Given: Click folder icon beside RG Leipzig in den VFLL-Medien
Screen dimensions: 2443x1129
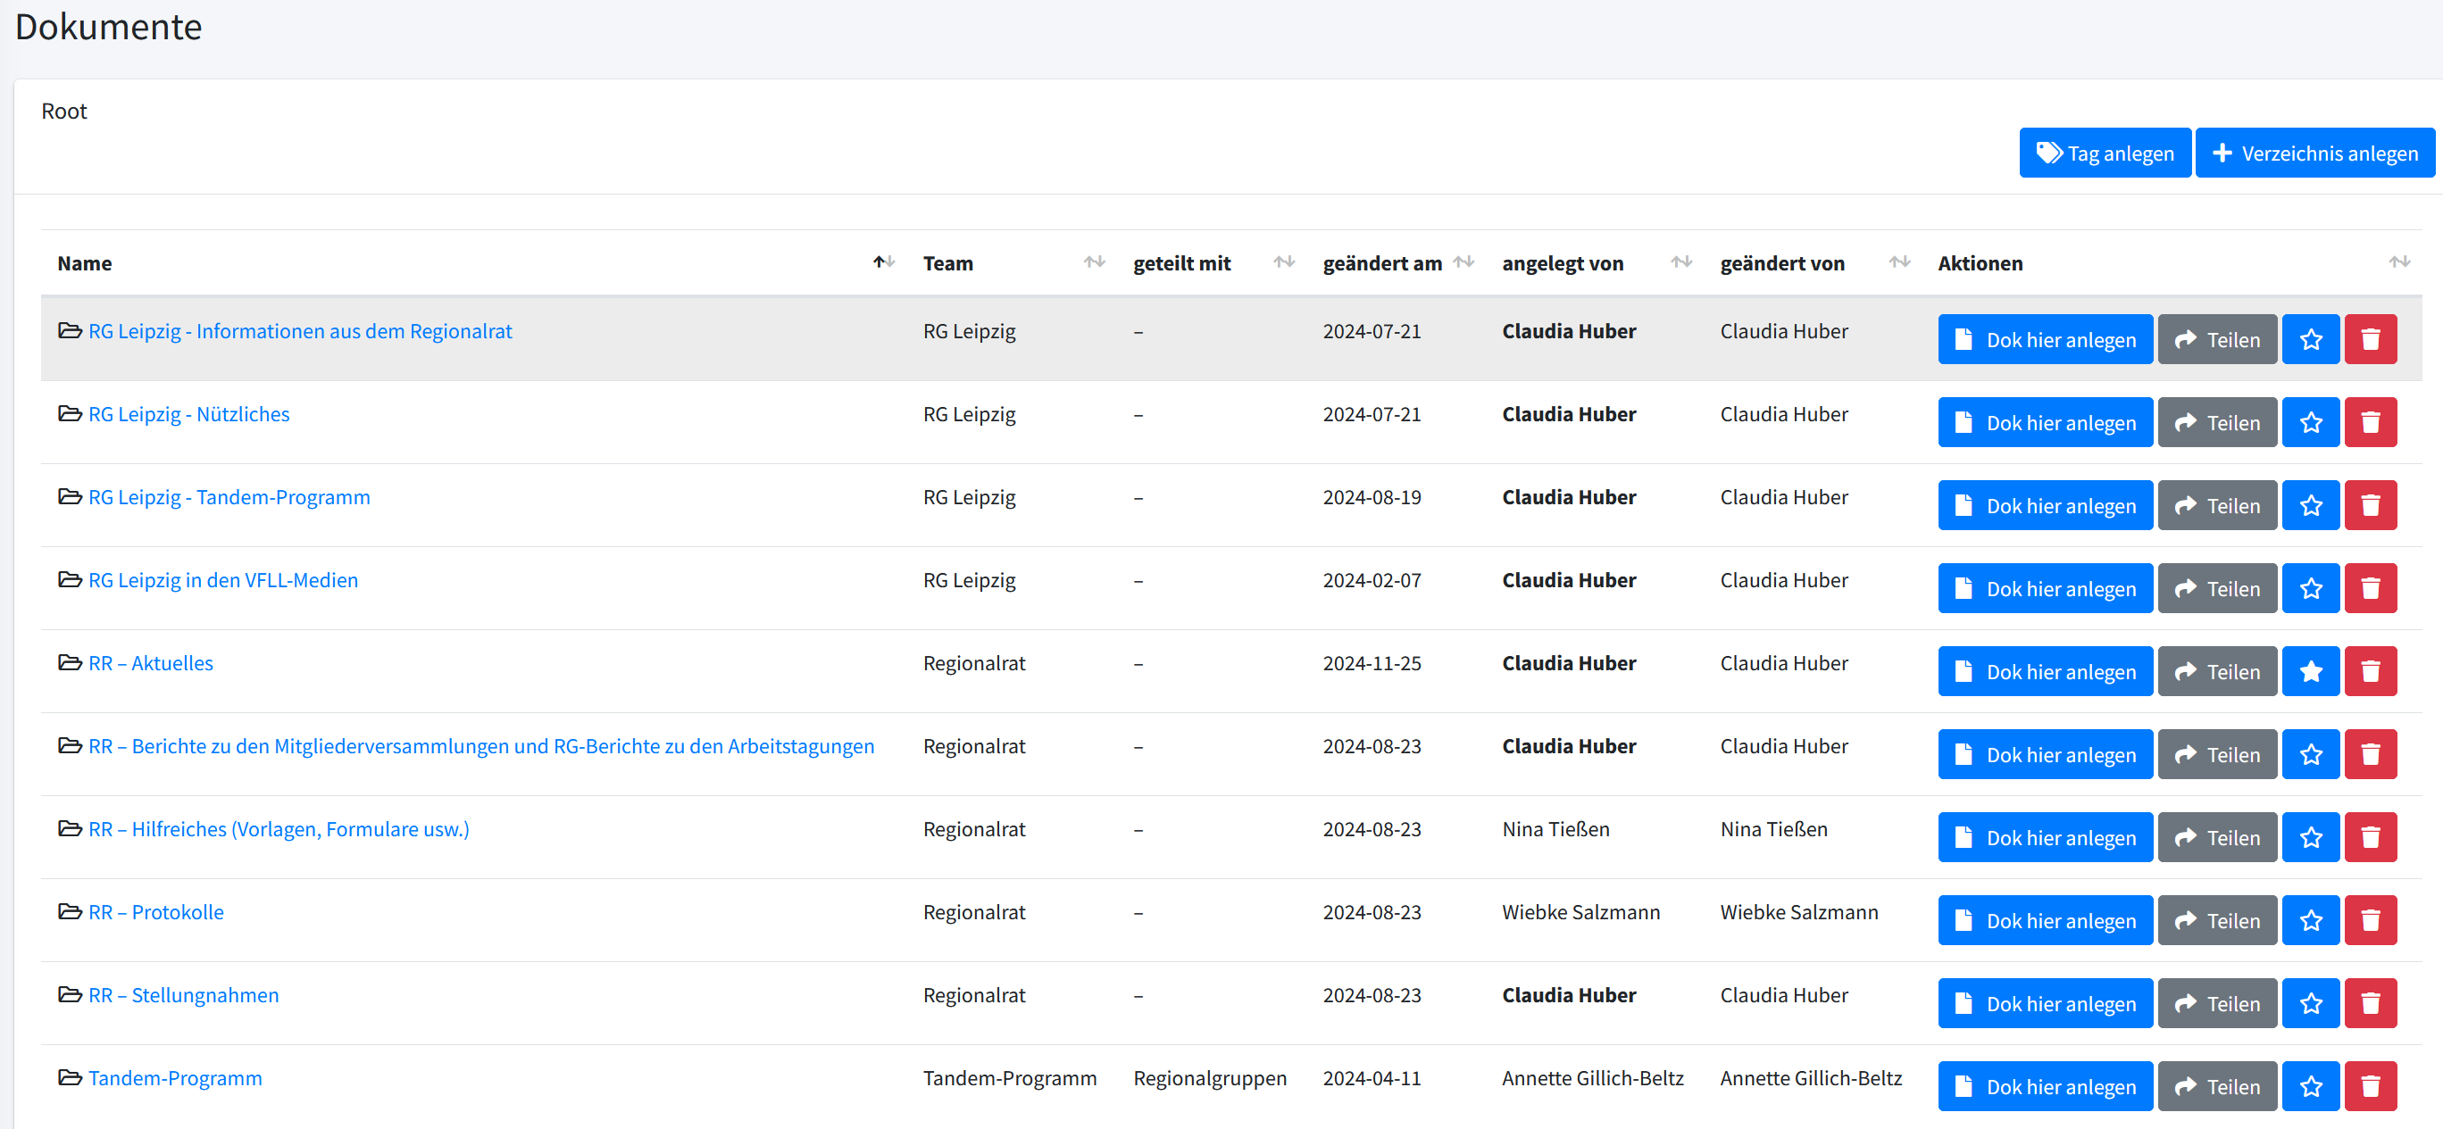Looking at the screenshot, I should tap(70, 579).
